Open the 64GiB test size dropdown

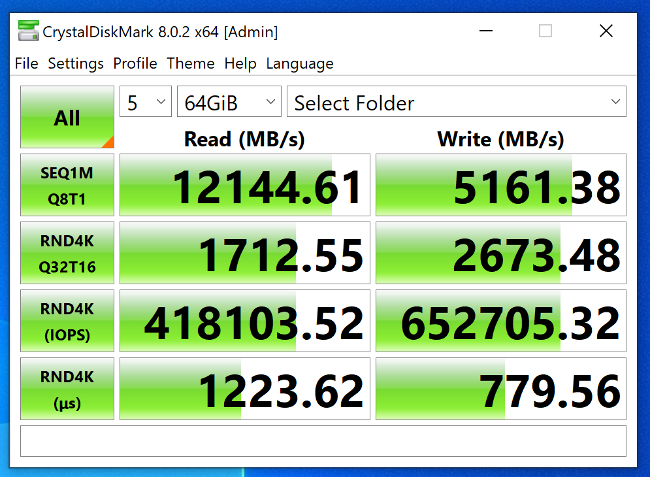point(229,102)
